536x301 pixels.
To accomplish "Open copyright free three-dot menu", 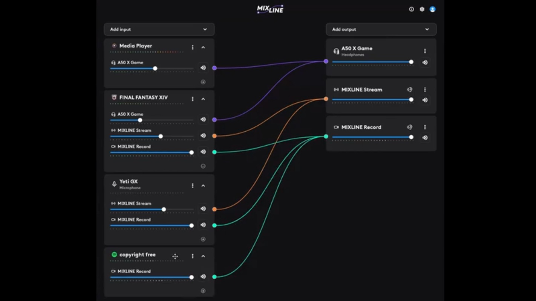I will click(193, 256).
